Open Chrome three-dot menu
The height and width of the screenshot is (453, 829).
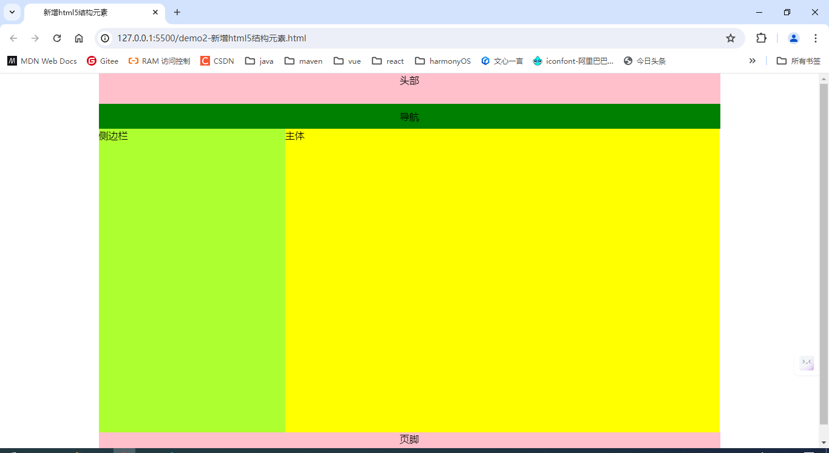click(x=816, y=38)
